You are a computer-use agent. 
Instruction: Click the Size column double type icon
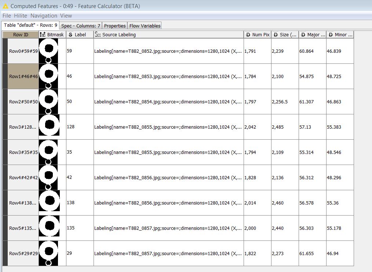276,34
